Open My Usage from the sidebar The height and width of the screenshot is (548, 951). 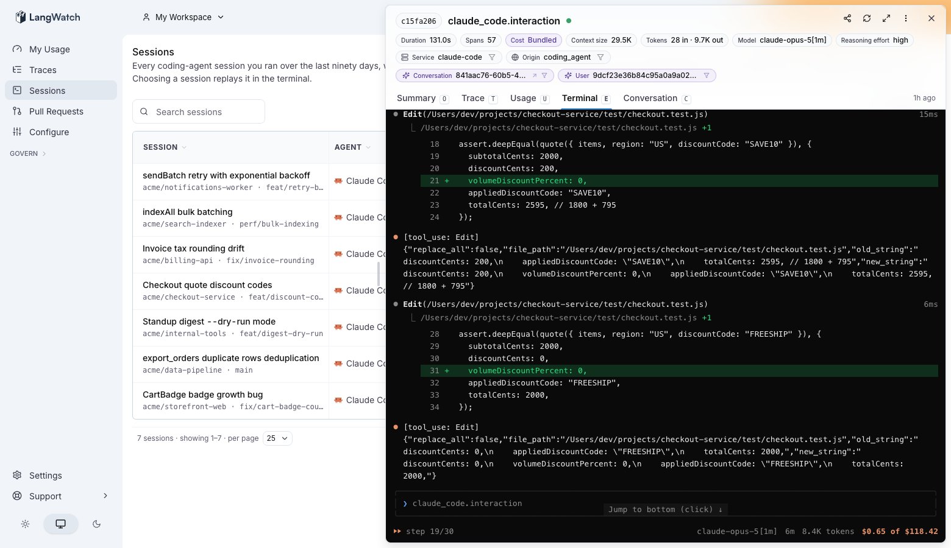pos(61,49)
